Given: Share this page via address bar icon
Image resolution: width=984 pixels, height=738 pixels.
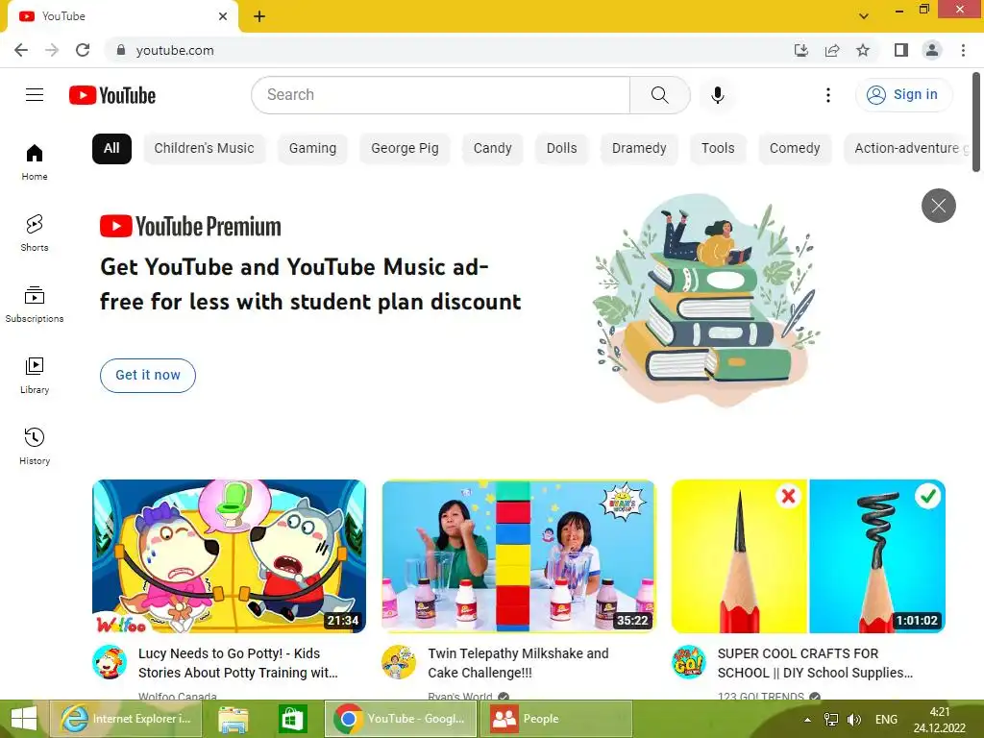Looking at the screenshot, I should tap(832, 50).
